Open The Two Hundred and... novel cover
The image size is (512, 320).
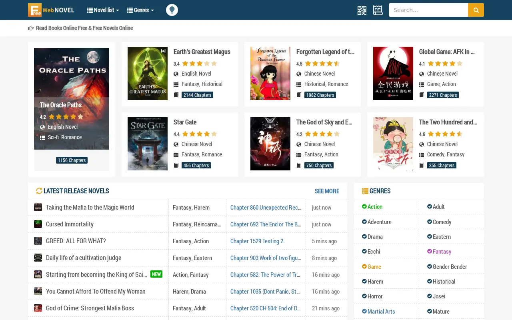[x=393, y=144]
